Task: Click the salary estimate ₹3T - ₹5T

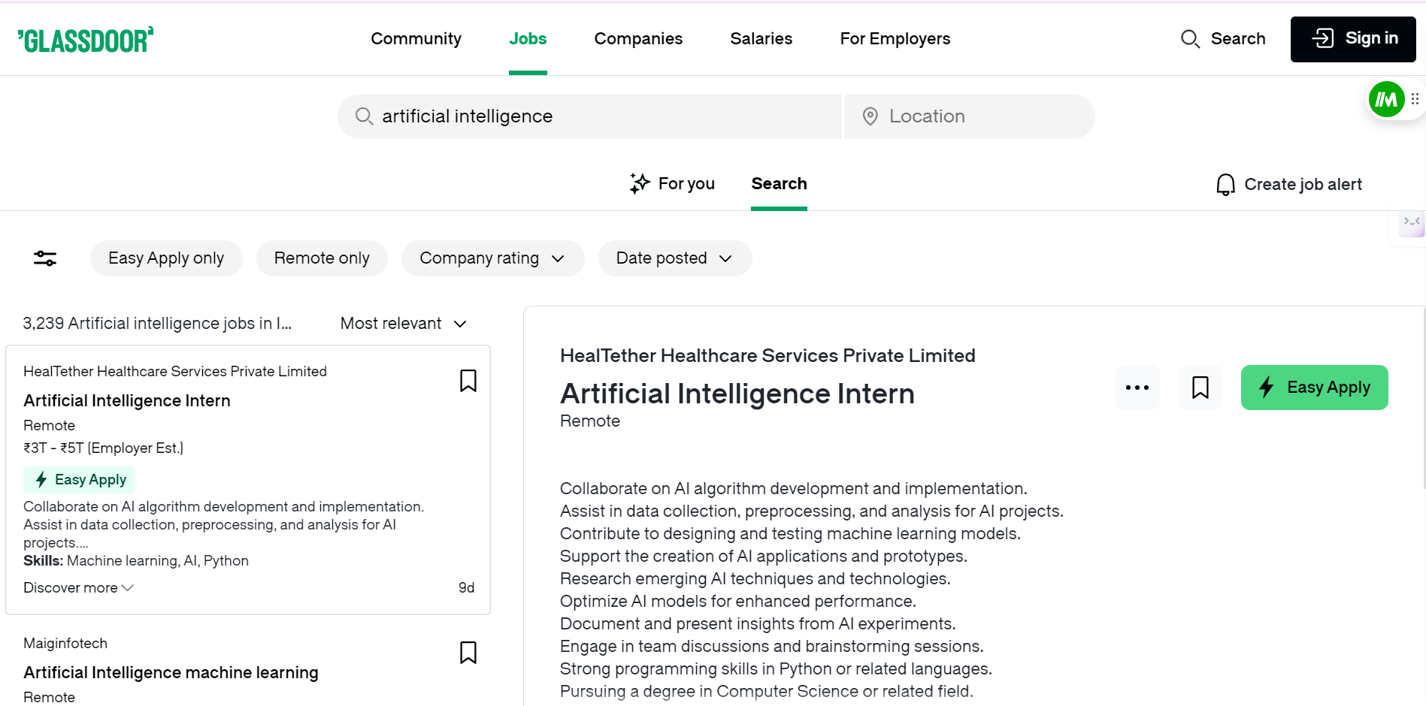Action: tap(103, 448)
